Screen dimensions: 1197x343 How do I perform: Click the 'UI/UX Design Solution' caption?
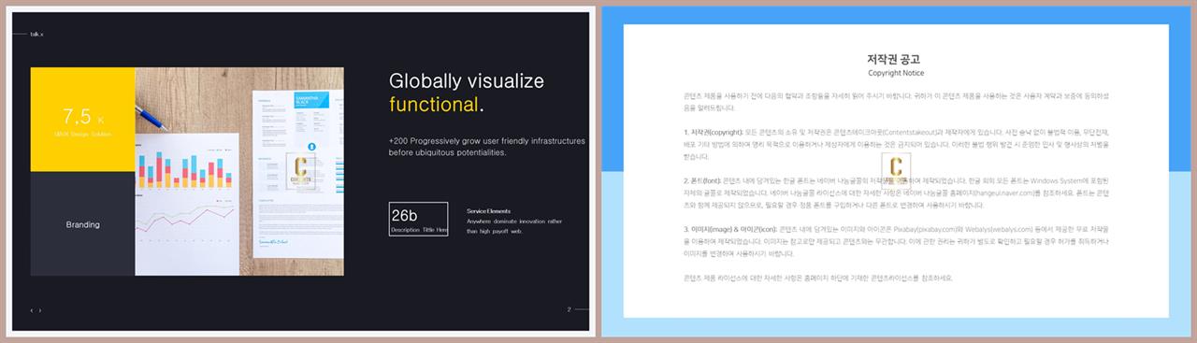pos(83,135)
